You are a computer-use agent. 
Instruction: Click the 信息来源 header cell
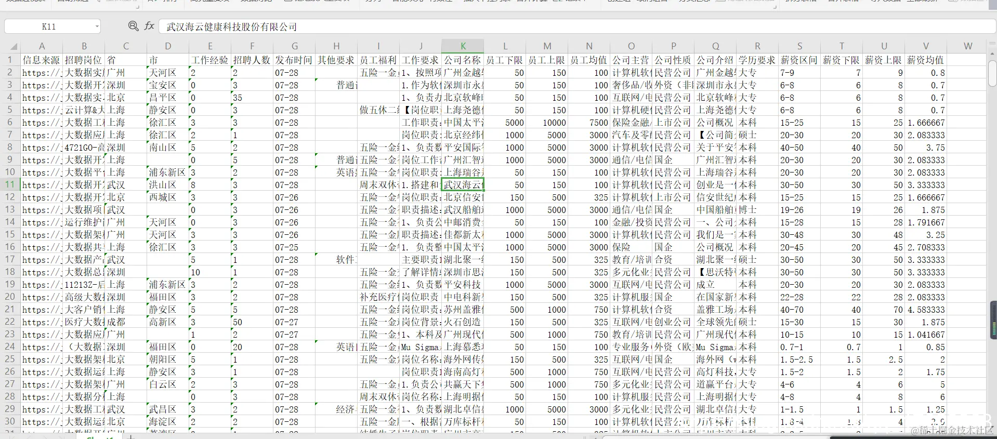[x=42, y=60]
